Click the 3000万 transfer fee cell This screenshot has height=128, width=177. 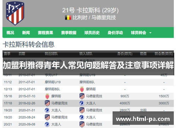[164, 103]
